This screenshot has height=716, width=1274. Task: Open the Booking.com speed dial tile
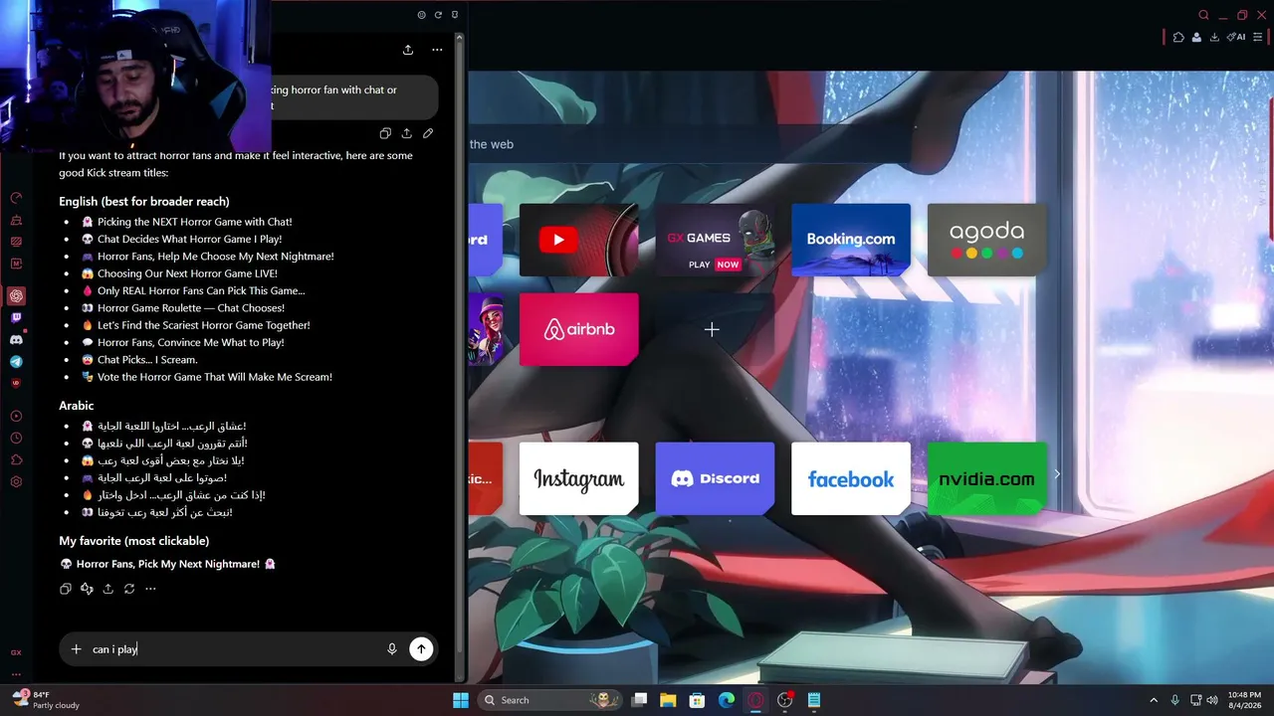pyautogui.click(x=851, y=240)
